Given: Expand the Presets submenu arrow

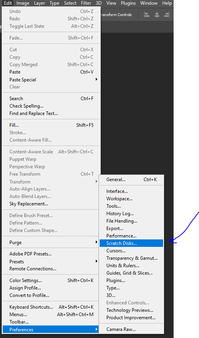Looking at the screenshot, I should (97, 261).
